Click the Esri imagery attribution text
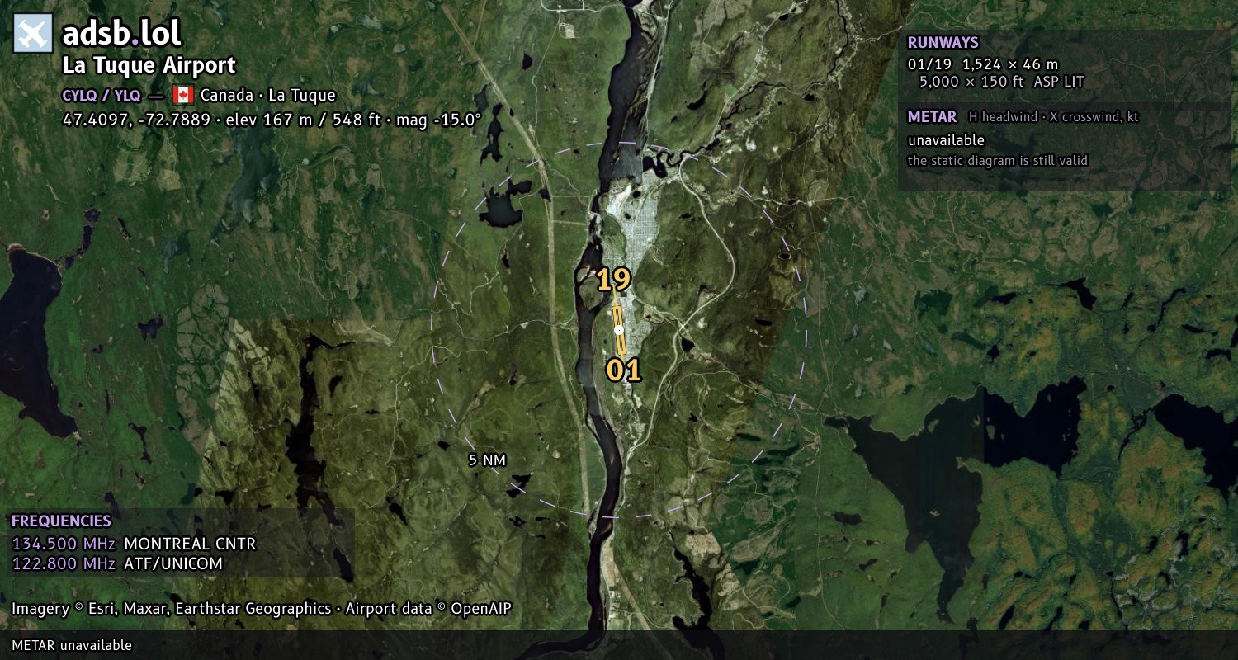The width and height of the screenshot is (1238, 660). (262, 609)
